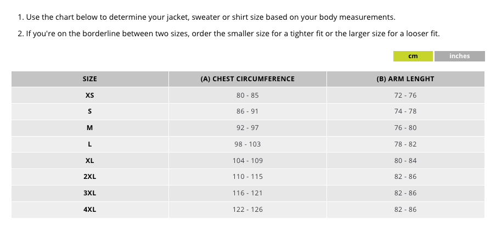Select the M size row label

pyautogui.click(x=90, y=128)
